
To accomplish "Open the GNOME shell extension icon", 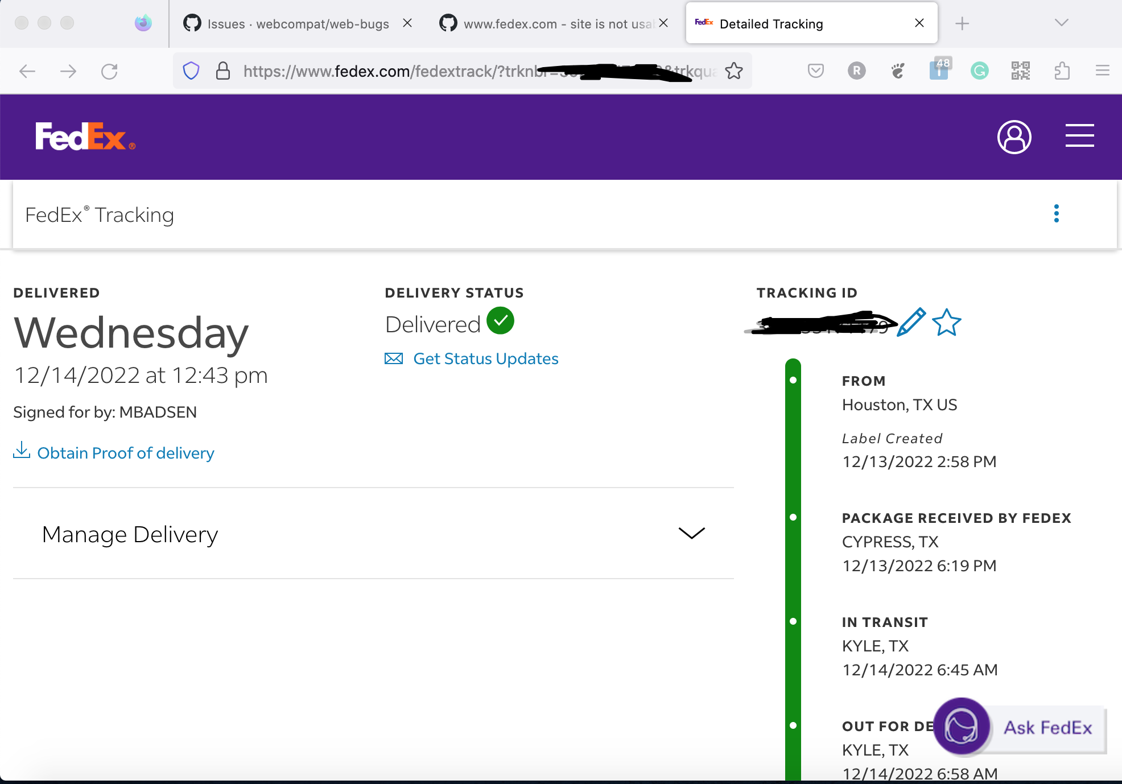I will [x=897, y=71].
